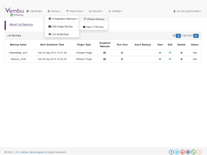The image size is (207, 155).
Task: Click Idle status in the VMware_KVM row
Action: pos(195,59)
